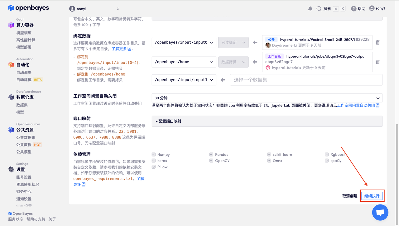
Task: Click the notification bell icon
Action: [x=310, y=8]
